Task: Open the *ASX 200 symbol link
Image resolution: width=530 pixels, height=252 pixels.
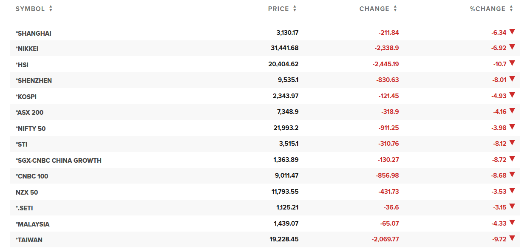Action: (29, 113)
